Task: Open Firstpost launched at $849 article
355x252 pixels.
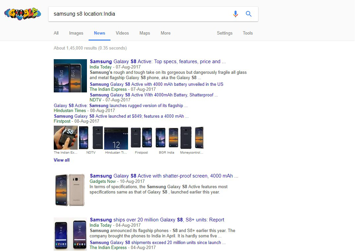Action: 121,116
